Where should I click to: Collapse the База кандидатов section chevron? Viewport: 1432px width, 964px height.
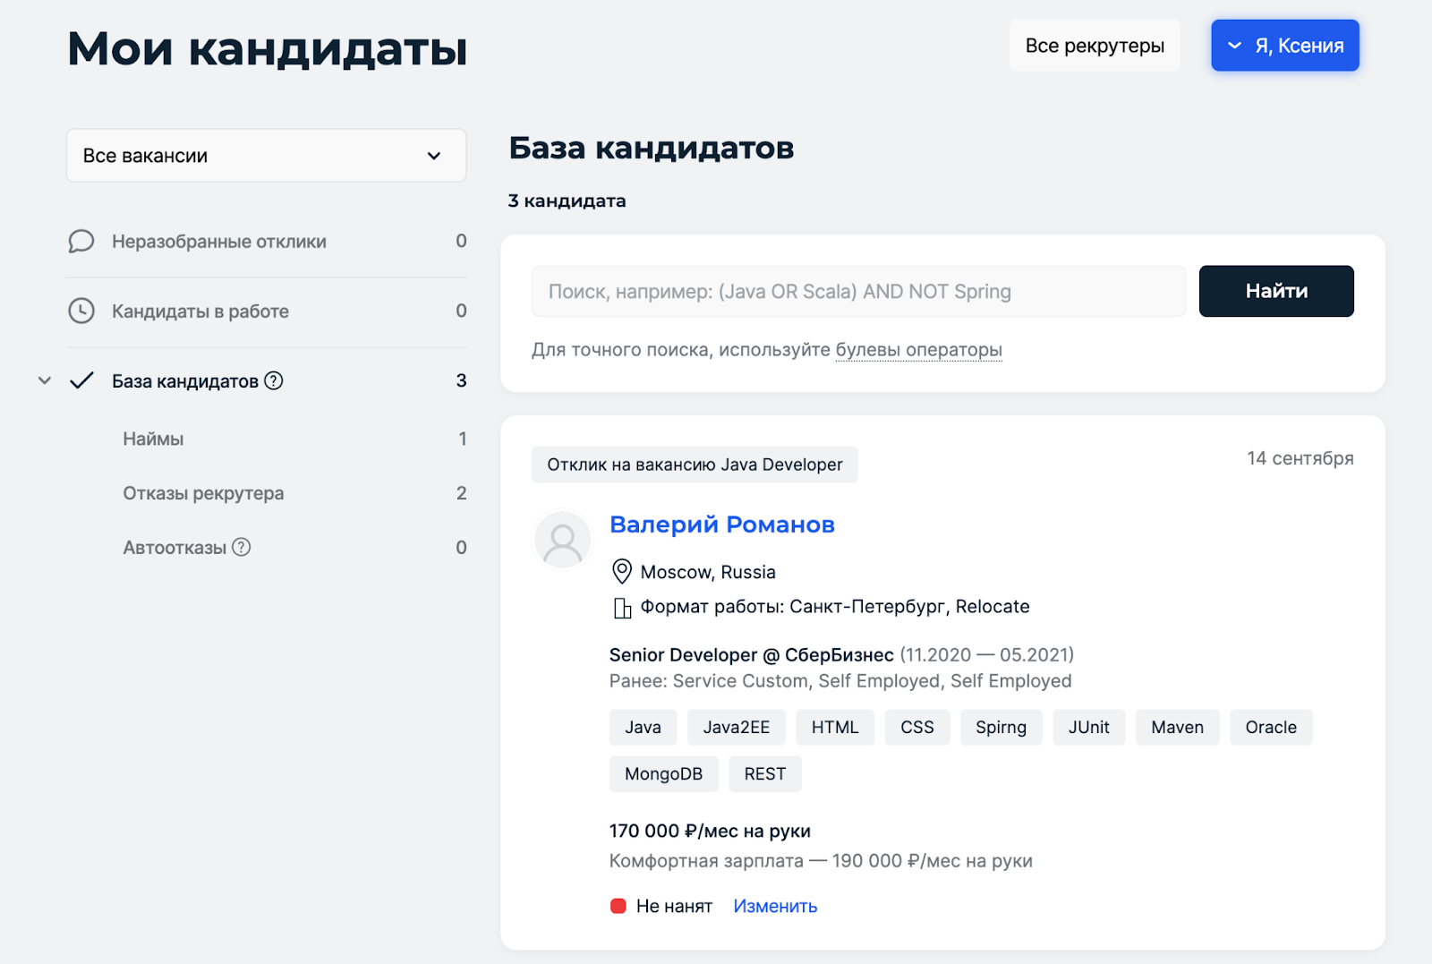pyautogui.click(x=45, y=380)
